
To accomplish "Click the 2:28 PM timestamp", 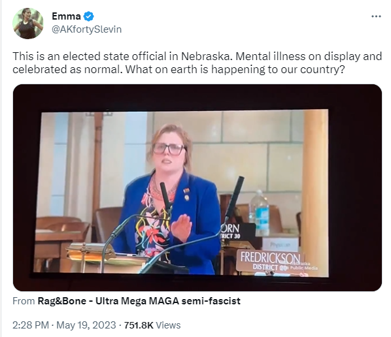I will point(31,325).
